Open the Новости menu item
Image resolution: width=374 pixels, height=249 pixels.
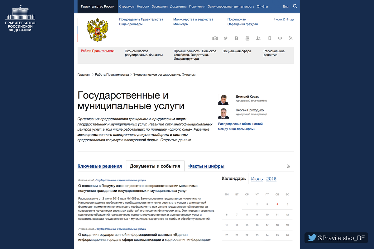pos(143,7)
